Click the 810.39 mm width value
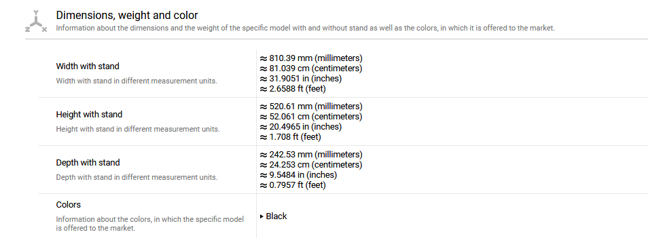Image resolution: width=648 pixels, height=249 pixels. (311, 58)
